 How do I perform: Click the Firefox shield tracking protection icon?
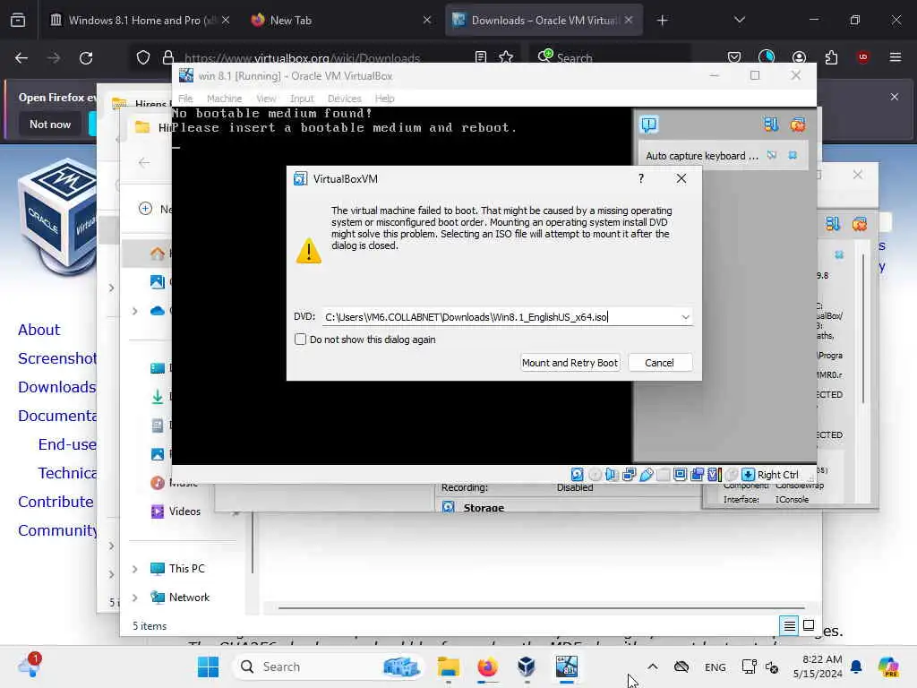point(143,57)
